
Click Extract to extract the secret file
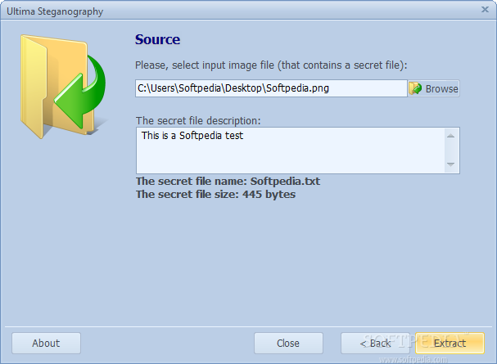[450, 343]
